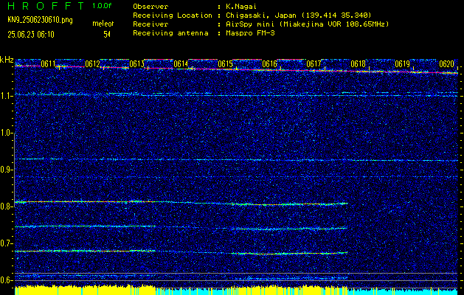The height and width of the screenshot is (295, 464).
Task: Click the 0.6 frequency axis label
Action: click(x=7, y=280)
